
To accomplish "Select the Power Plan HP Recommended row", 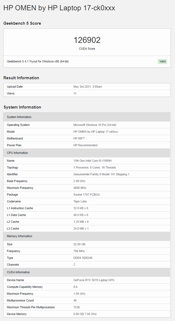I will click(87, 145).
